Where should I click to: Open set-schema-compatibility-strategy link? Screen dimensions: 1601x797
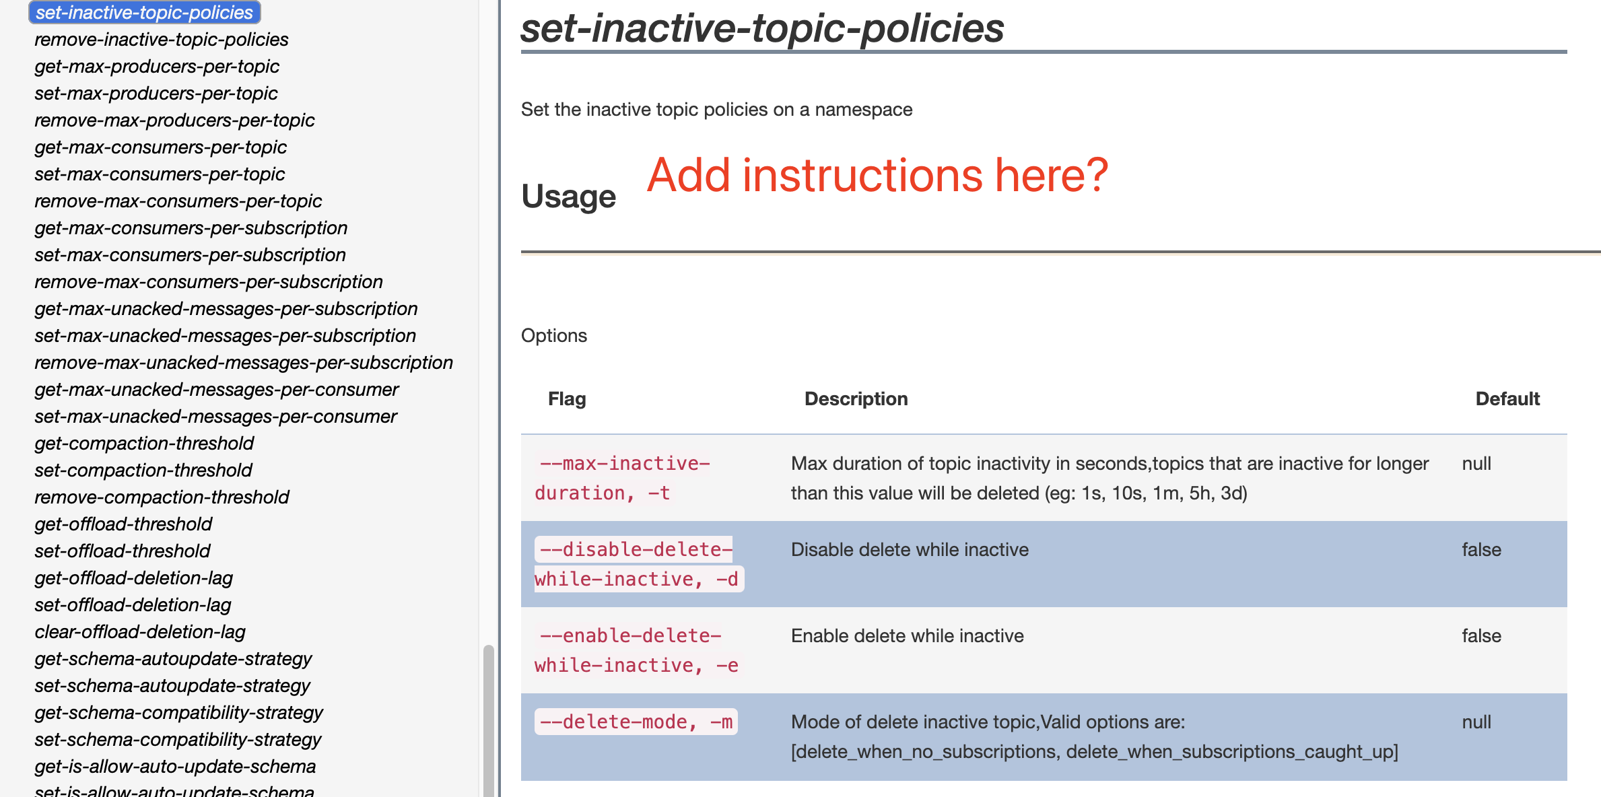(x=178, y=740)
